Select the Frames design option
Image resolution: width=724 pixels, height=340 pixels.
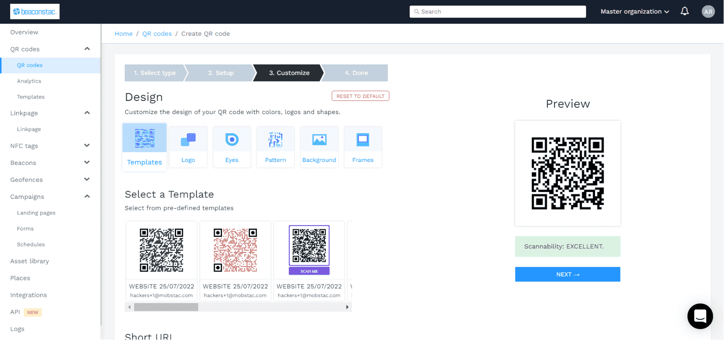click(363, 147)
